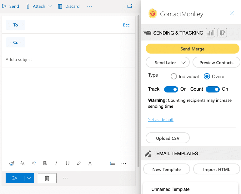Click the Set as default link
Image resolution: width=241 pixels, height=194 pixels.
161,120
